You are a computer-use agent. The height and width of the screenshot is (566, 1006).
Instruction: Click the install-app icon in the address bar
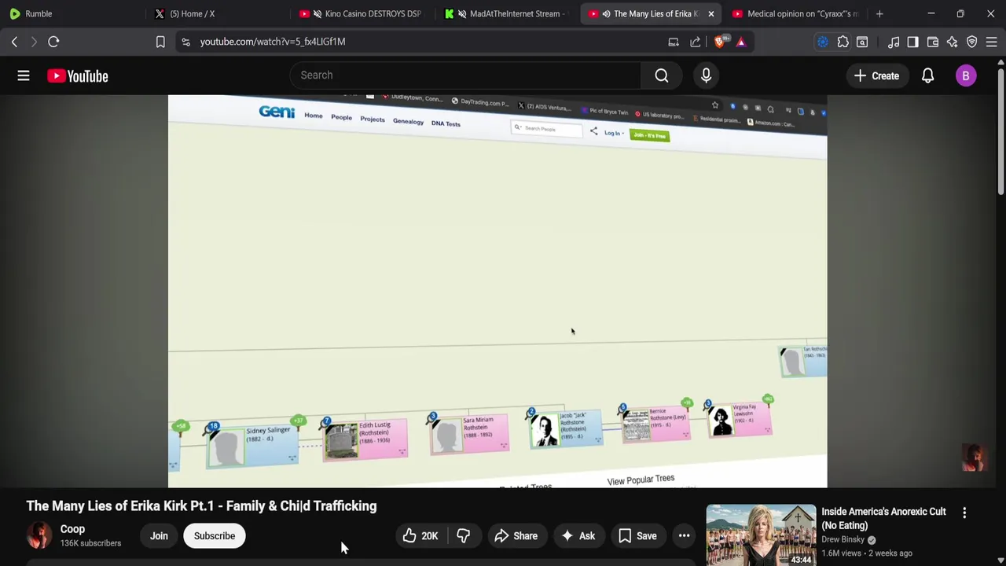click(674, 42)
